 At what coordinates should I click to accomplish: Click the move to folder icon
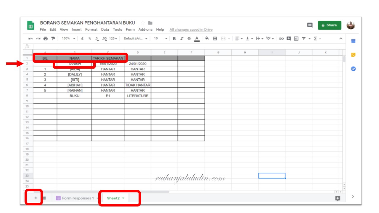coord(150,23)
